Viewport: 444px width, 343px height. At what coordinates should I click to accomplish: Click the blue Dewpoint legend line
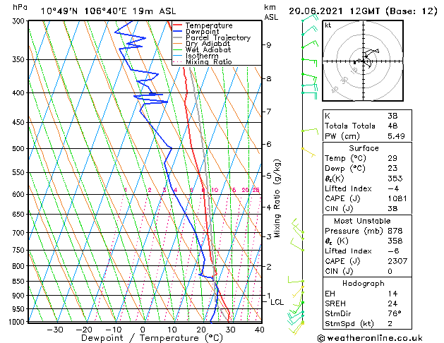pos(177,32)
